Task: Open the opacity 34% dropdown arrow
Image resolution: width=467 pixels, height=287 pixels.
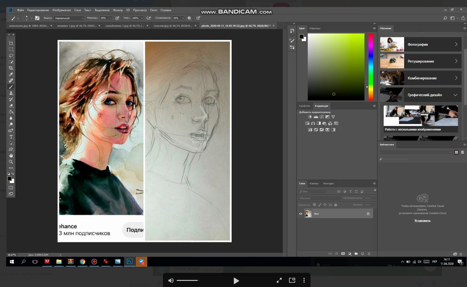Action: pos(110,18)
